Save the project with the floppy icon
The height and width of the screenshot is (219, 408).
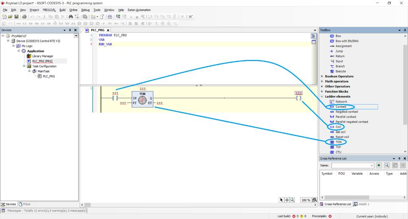click(x=16, y=17)
